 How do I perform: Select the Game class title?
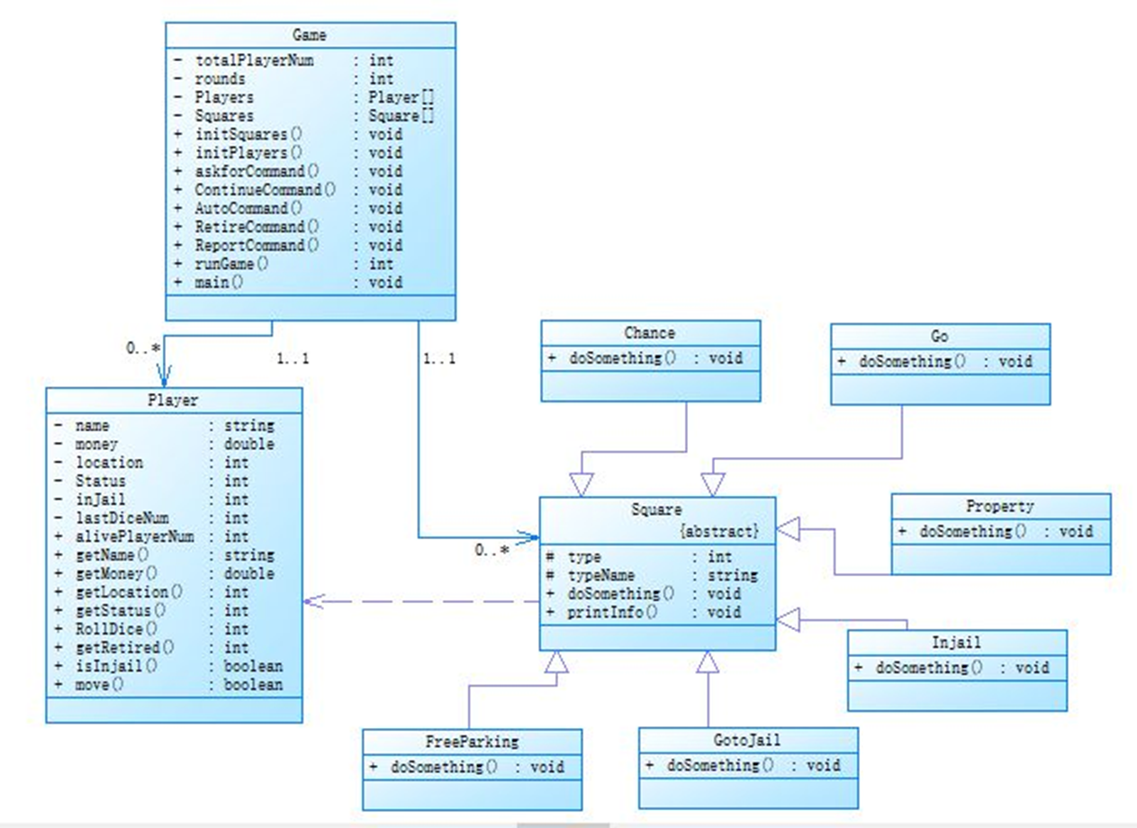310,35
